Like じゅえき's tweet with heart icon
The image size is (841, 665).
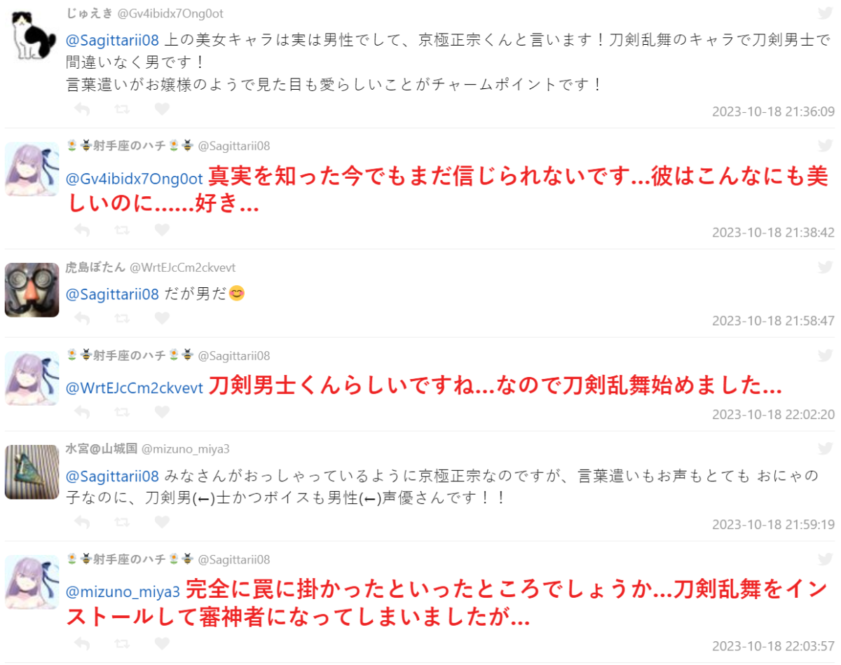tap(162, 109)
